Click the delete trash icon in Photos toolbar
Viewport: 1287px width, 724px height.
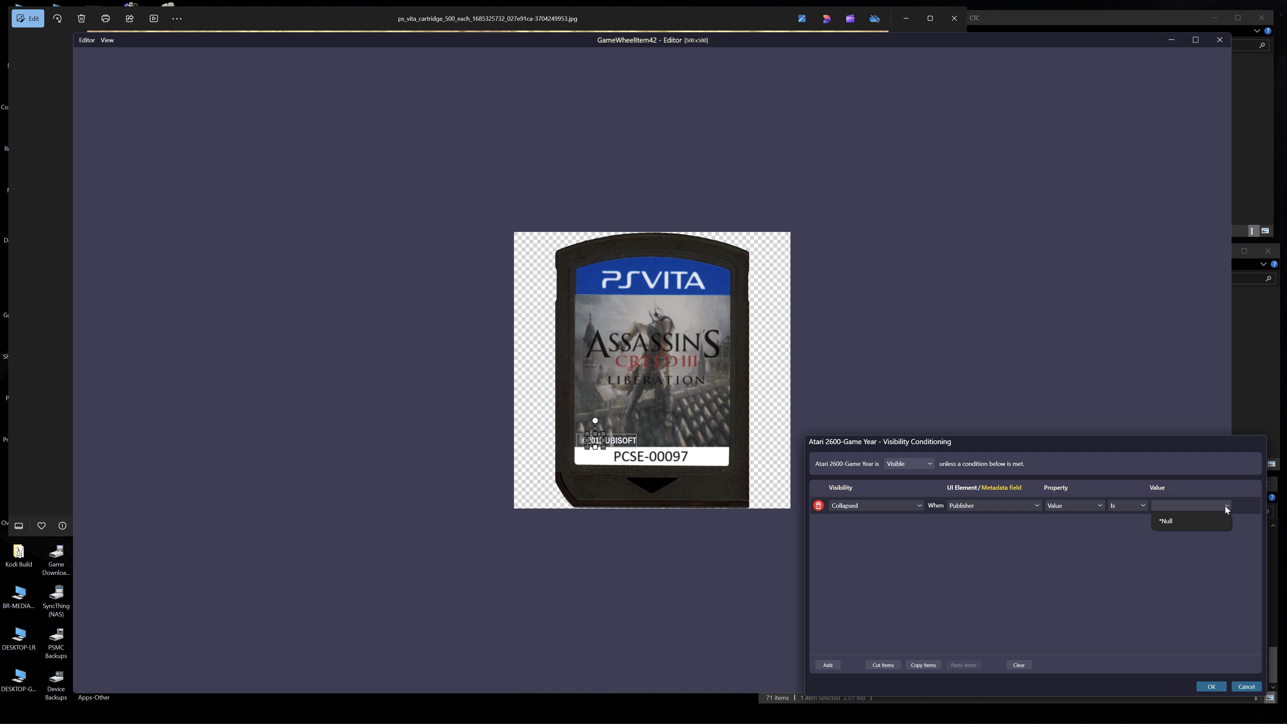[81, 18]
